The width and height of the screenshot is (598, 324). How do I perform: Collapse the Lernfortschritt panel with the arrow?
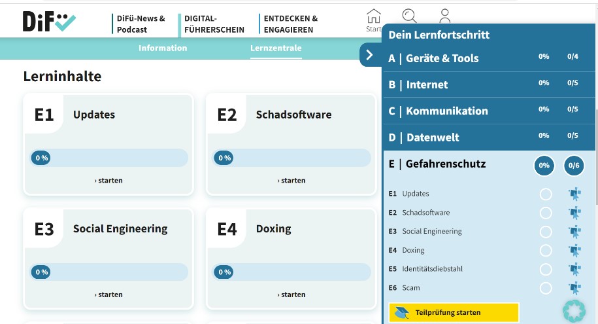pyautogui.click(x=370, y=55)
